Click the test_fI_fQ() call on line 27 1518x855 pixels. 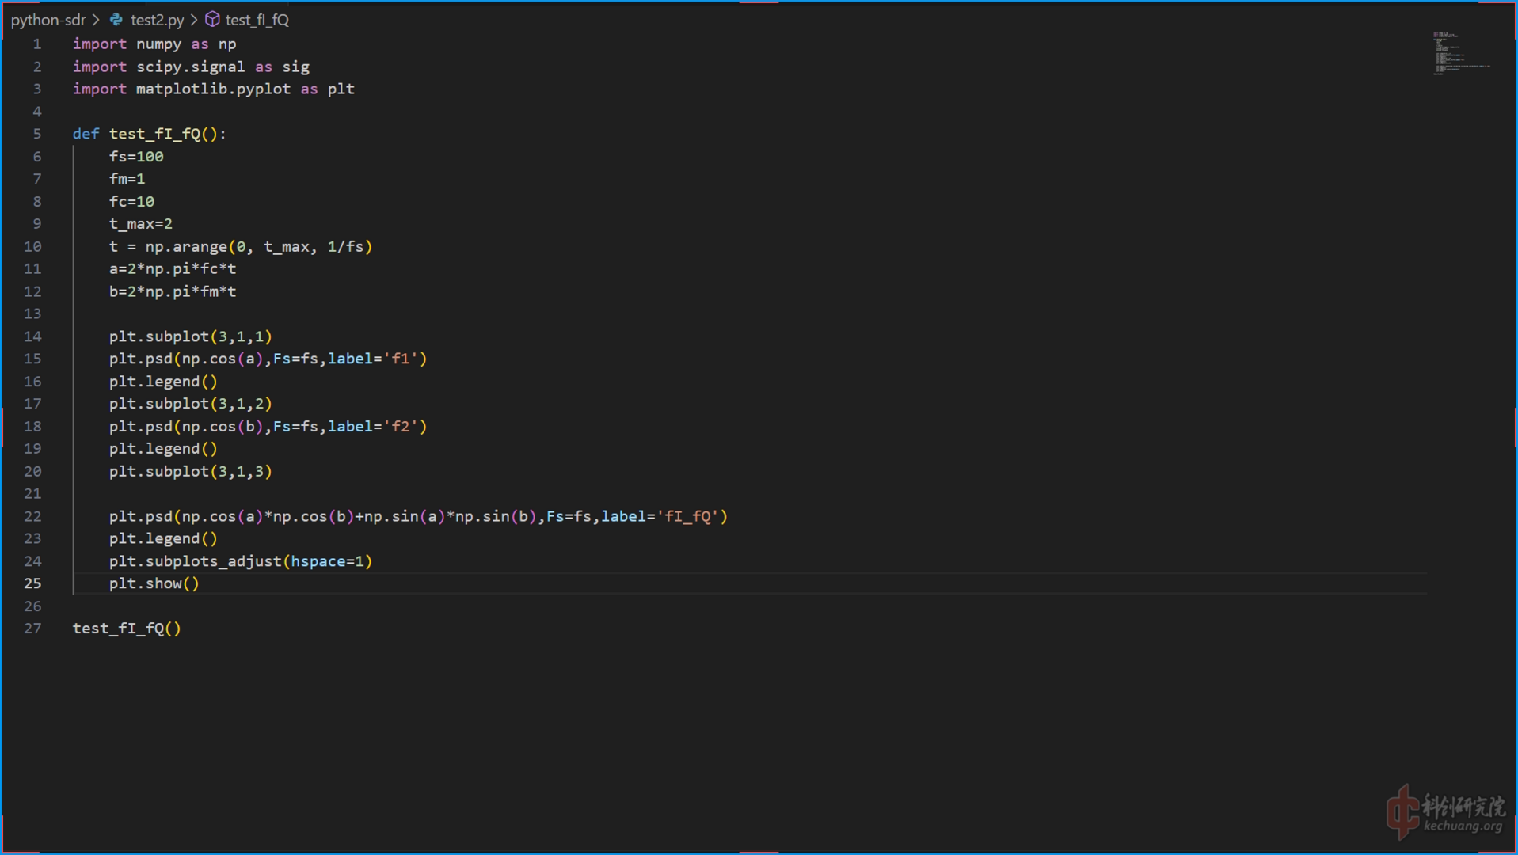(x=127, y=629)
